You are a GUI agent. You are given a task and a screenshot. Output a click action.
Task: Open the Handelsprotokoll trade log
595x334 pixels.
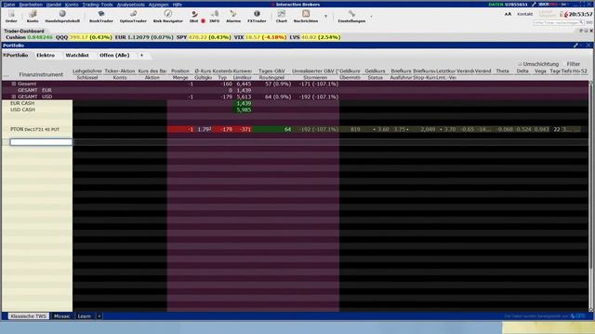click(62, 17)
